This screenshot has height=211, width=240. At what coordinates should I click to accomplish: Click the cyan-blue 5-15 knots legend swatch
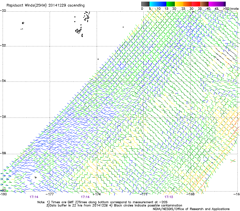coord(158,4)
